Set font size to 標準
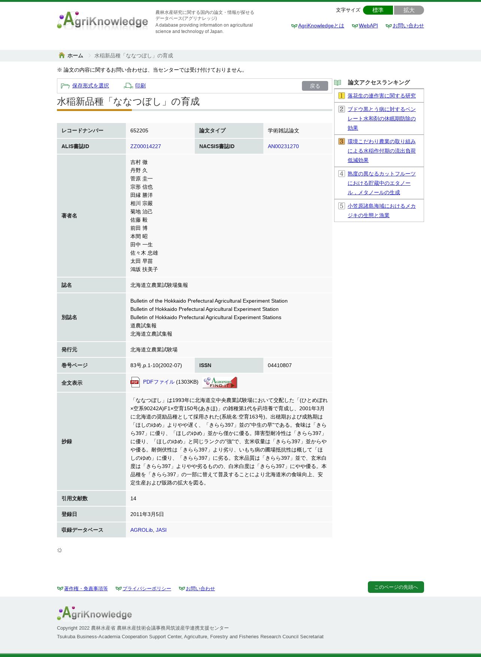This screenshot has width=481, height=657. click(x=378, y=10)
